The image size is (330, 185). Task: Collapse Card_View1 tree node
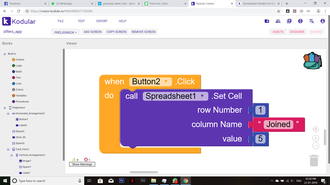click(8, 150)
